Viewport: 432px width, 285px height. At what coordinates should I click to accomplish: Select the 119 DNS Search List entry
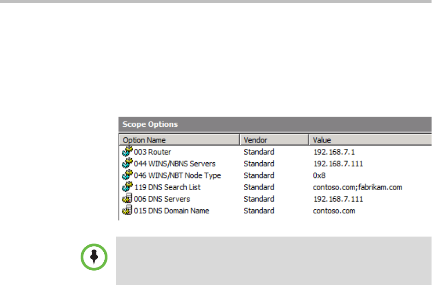(x=167, y=187)
